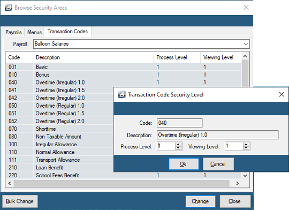Viewport: 289px width, 210px height.
Task: Select the row Irregular Allowance
Action: (59, 144)
